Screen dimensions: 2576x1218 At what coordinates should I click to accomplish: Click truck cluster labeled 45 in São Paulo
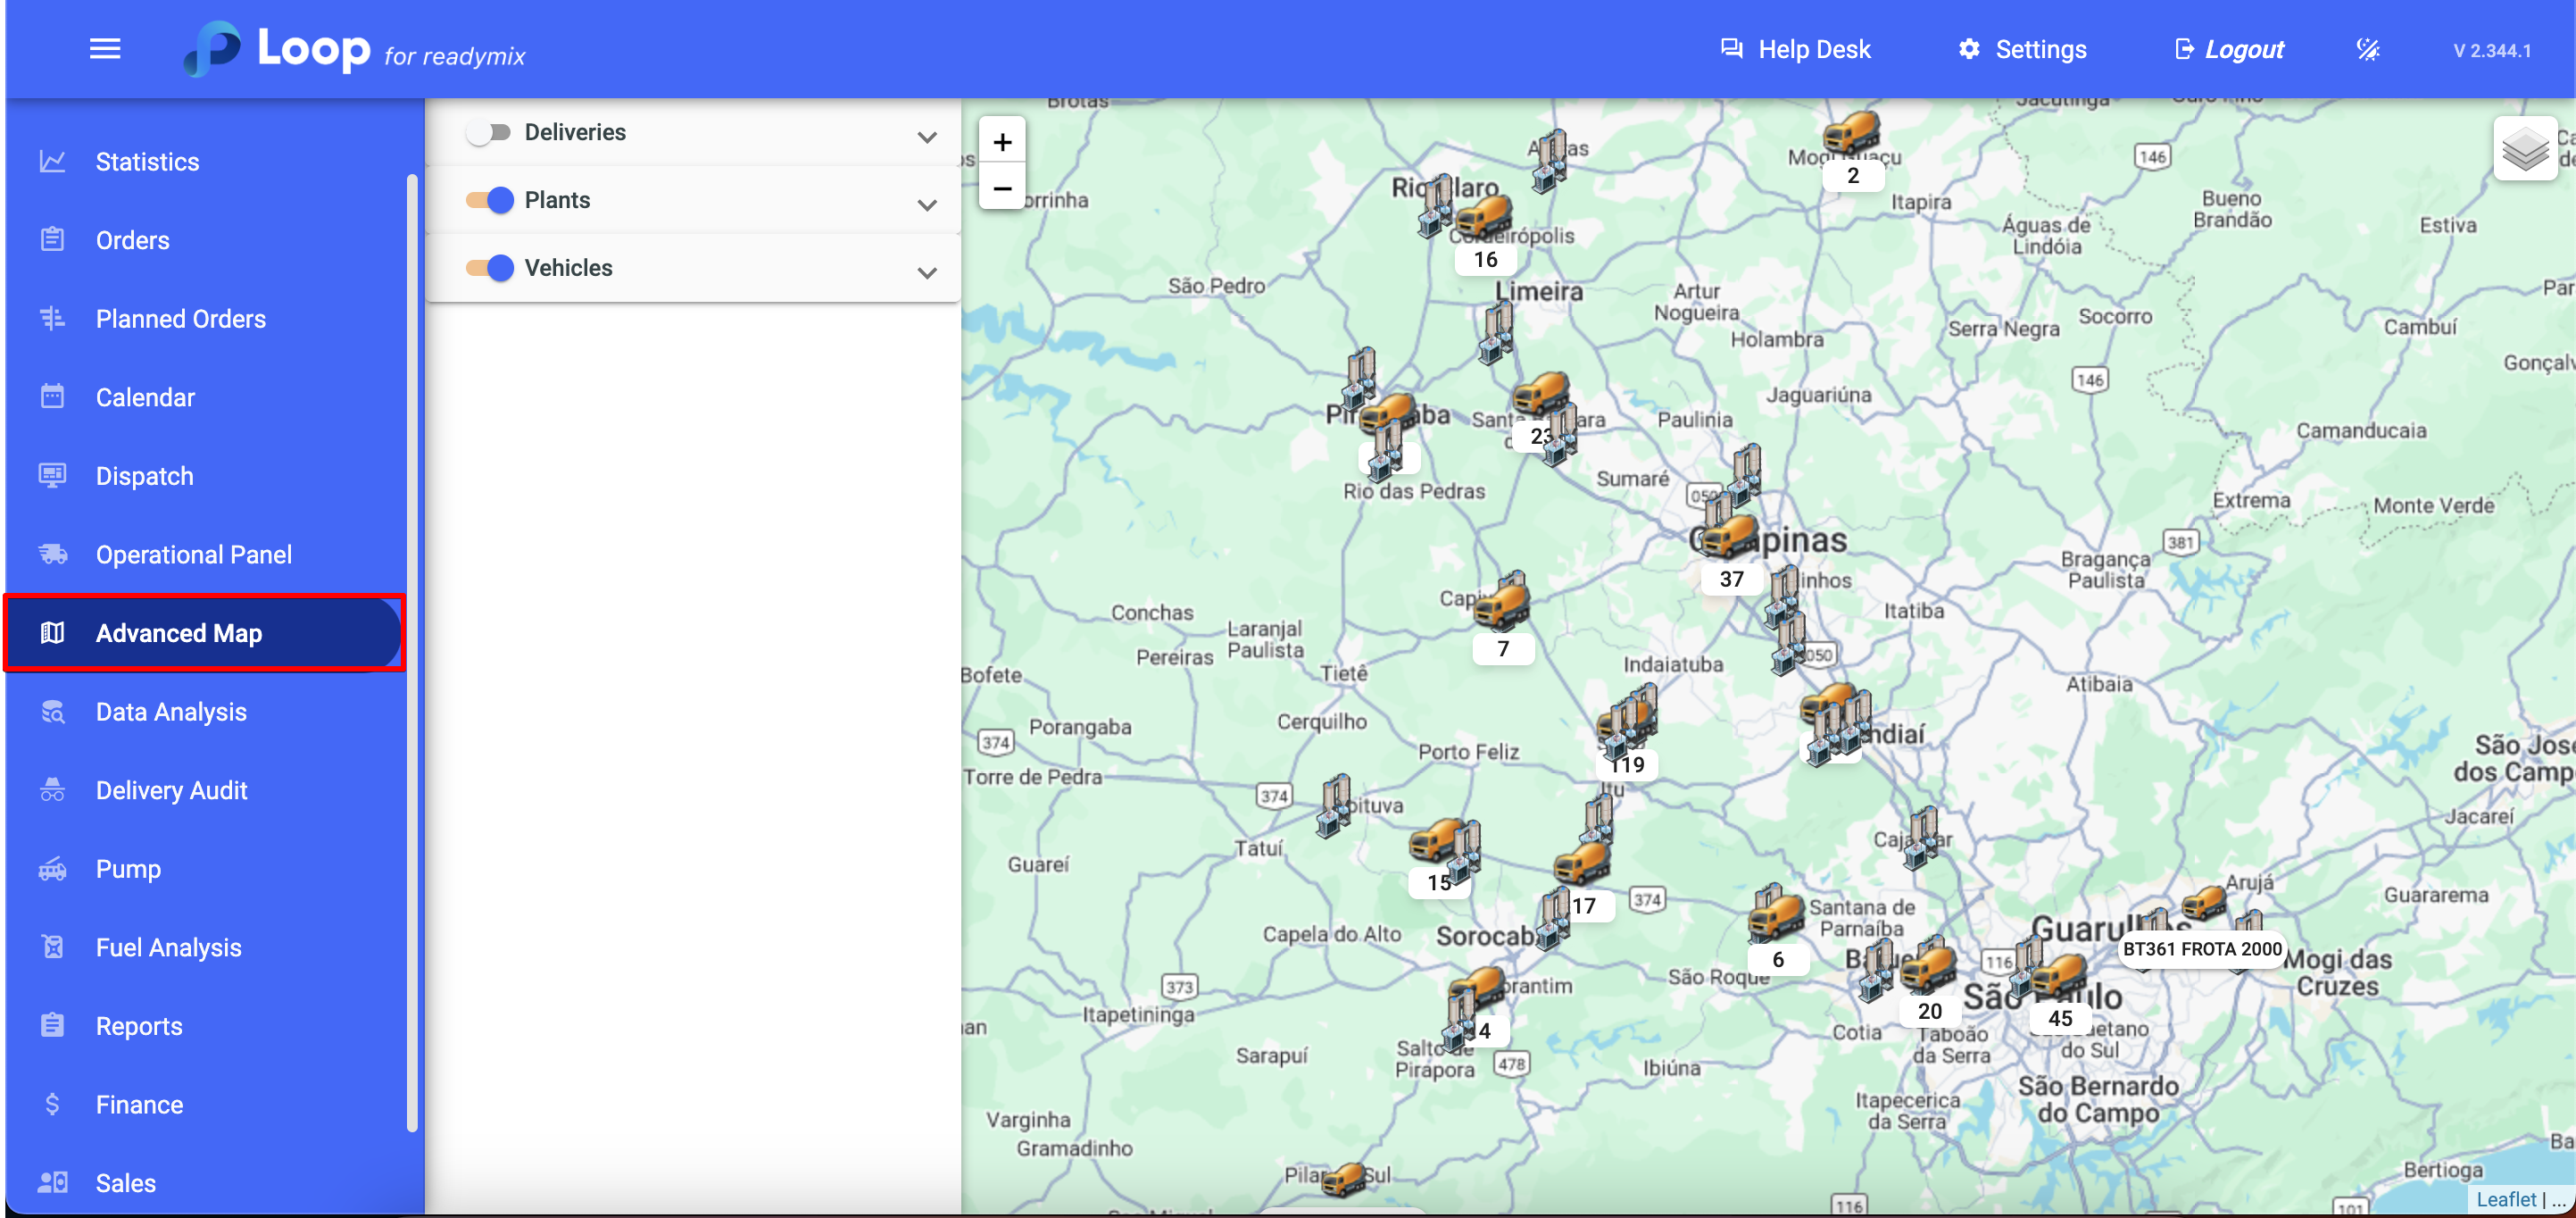(x=2059, y=979)
